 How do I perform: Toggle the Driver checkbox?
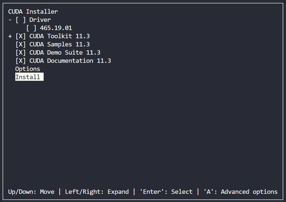point(21,20)
